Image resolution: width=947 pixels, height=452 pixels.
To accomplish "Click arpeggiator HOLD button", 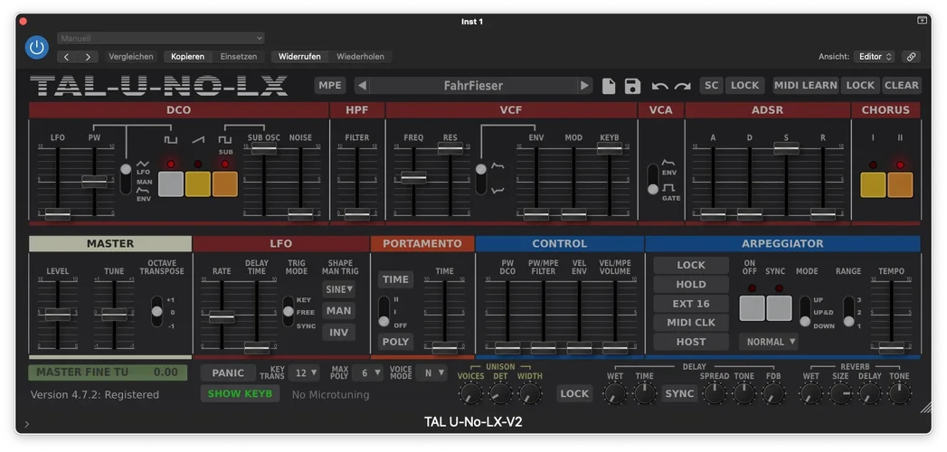I will click(x=691, y=284).
